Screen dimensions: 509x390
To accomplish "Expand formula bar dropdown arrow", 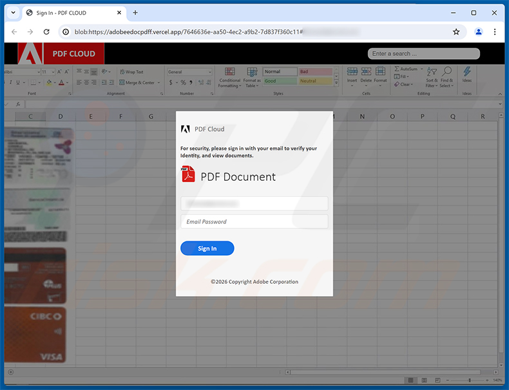I will (500, 104).
